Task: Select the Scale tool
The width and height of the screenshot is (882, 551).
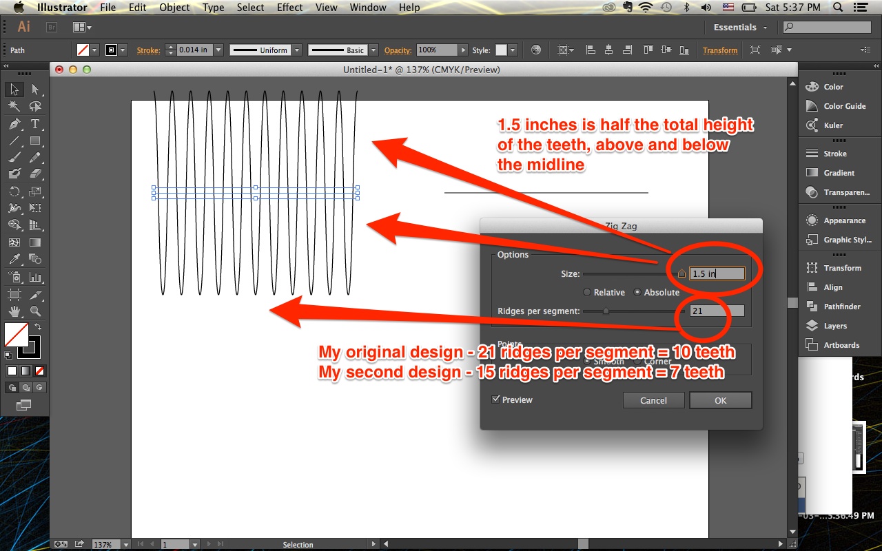Action: (x=35, y=191)
